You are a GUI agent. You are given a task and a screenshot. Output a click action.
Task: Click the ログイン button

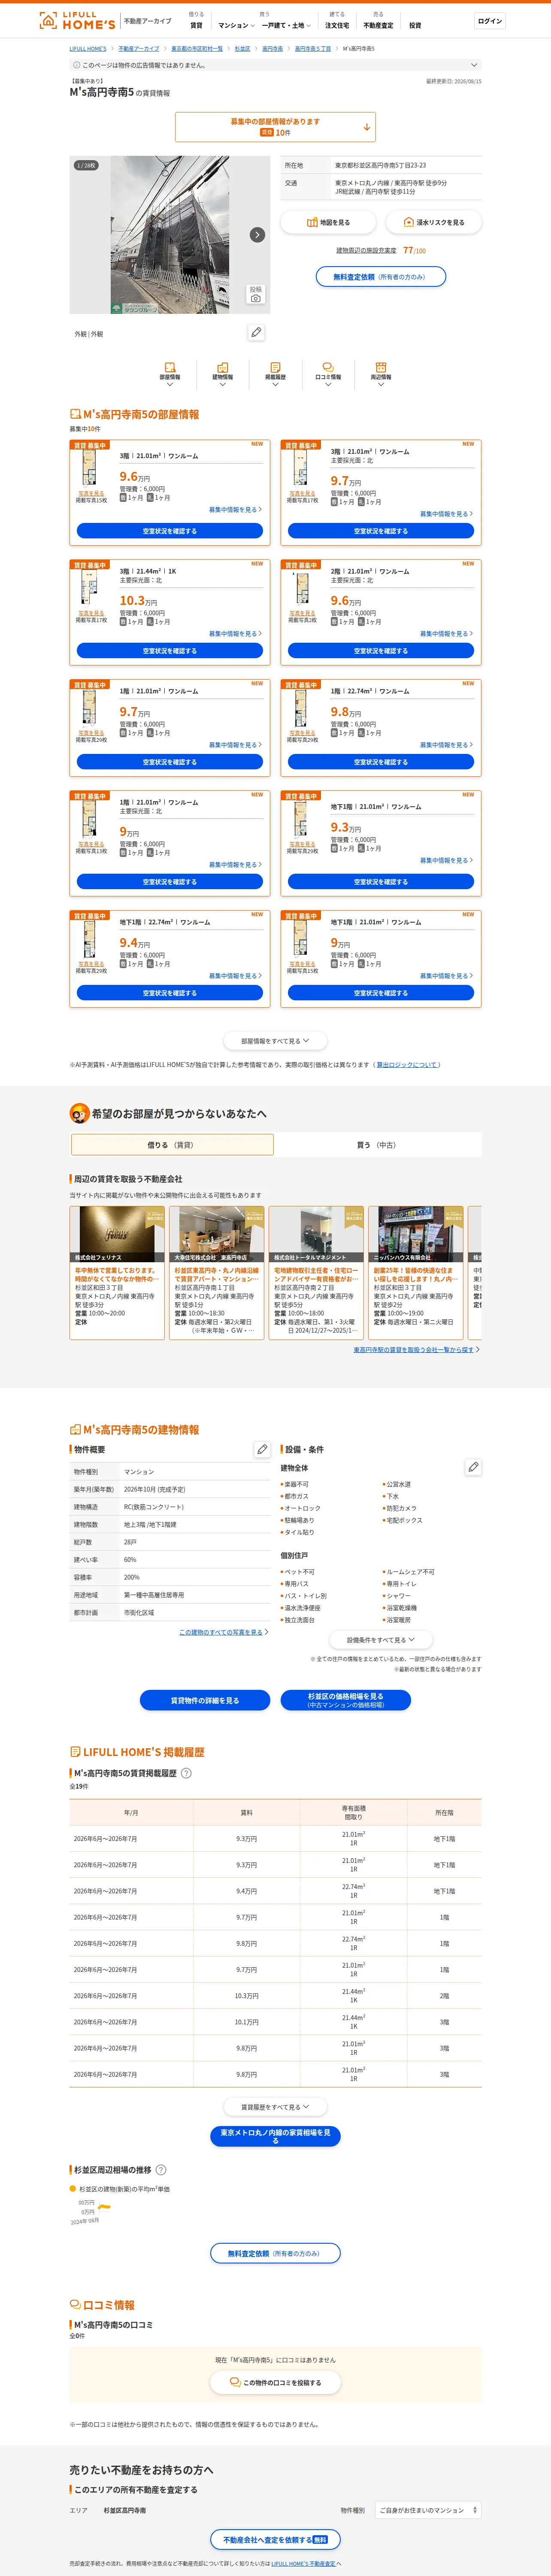(490, 21)
